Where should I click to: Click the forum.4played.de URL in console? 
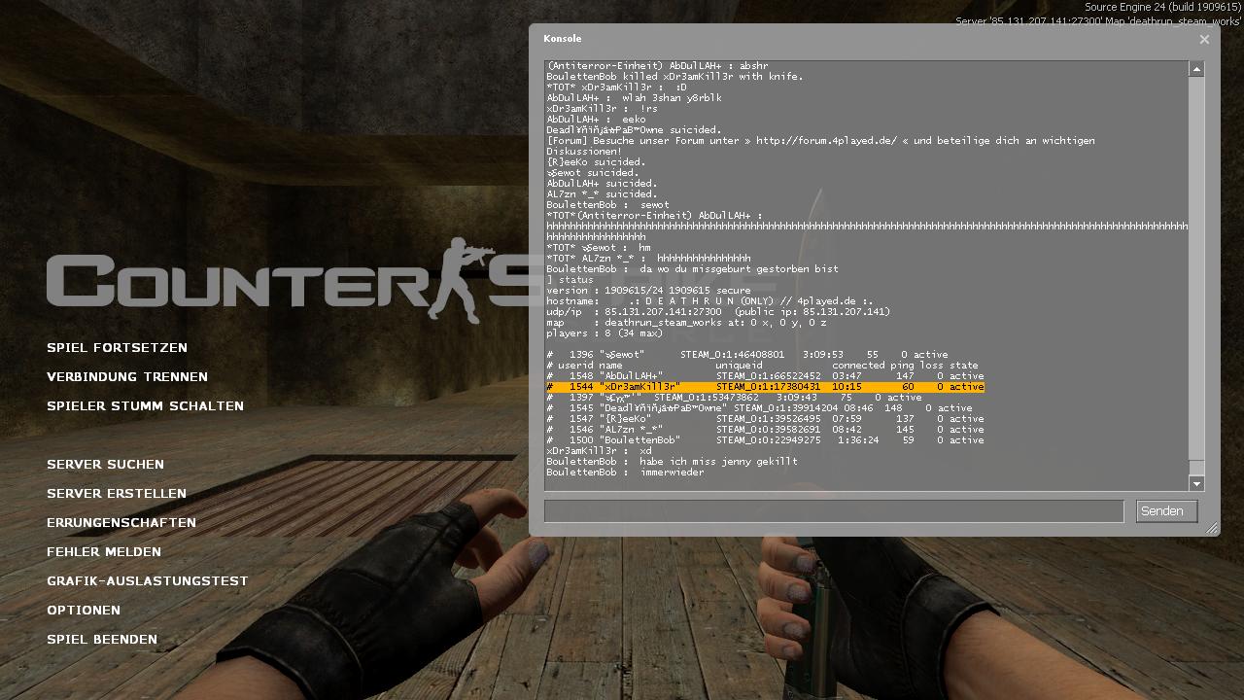826,141
